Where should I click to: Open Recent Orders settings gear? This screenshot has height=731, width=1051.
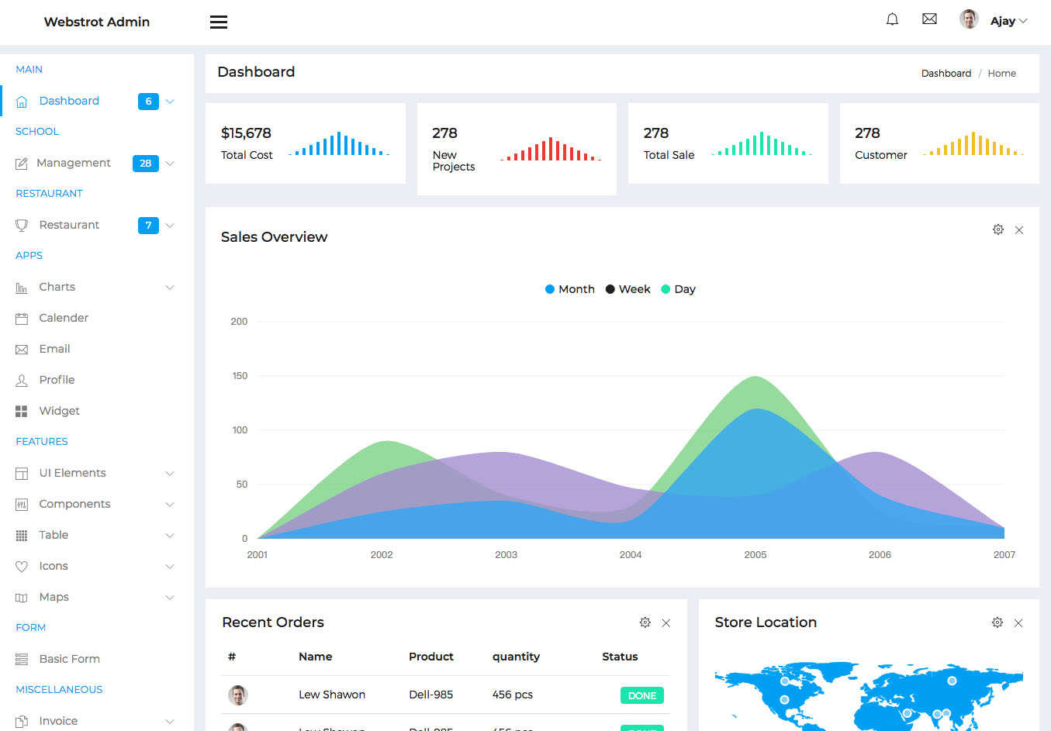pyautogui.click(x=645, y=622)
